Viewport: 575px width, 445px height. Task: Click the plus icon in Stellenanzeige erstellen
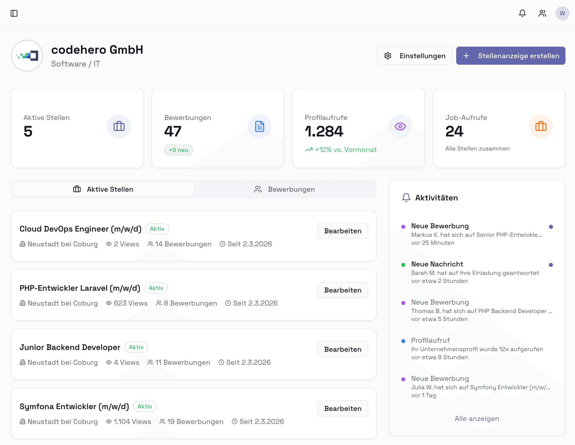(466, 56)
